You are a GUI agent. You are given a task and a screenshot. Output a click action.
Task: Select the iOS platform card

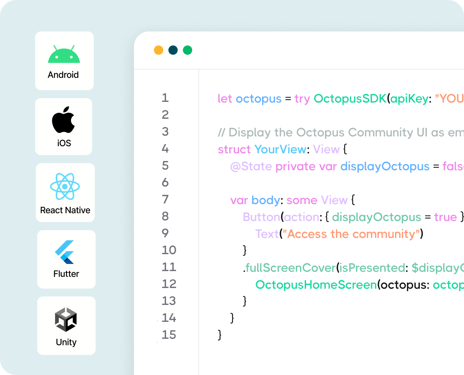64,127
